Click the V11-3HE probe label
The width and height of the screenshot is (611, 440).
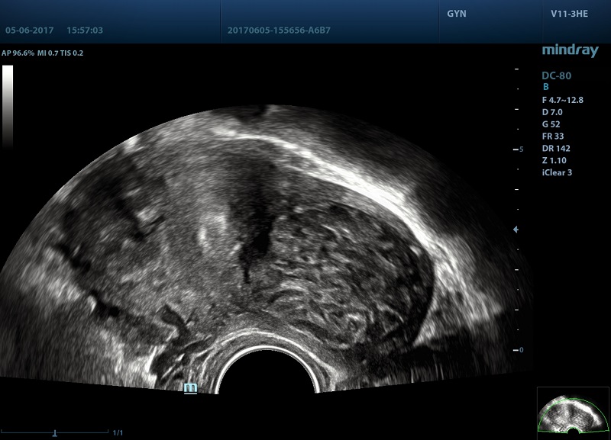[569, 14]
